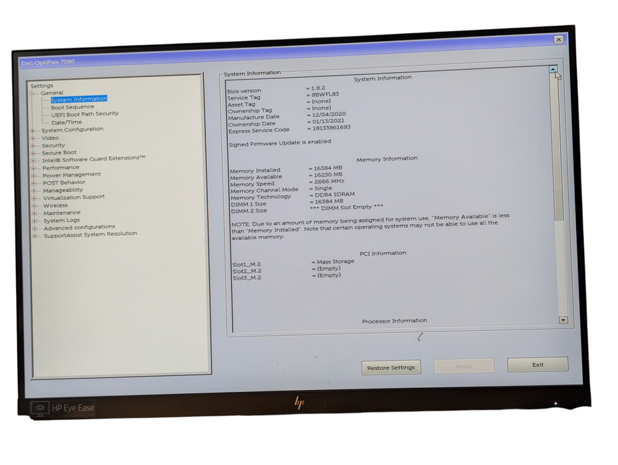This screenshot has height=465, width=618.
Task: Expand the Security tree node
Action: pyautogui.click(x=33, y=145)
